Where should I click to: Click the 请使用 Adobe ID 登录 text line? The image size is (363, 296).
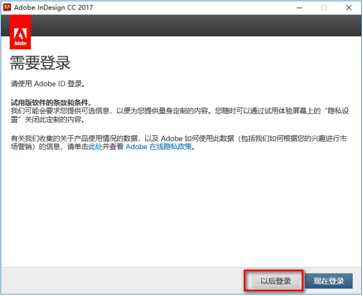48,84
